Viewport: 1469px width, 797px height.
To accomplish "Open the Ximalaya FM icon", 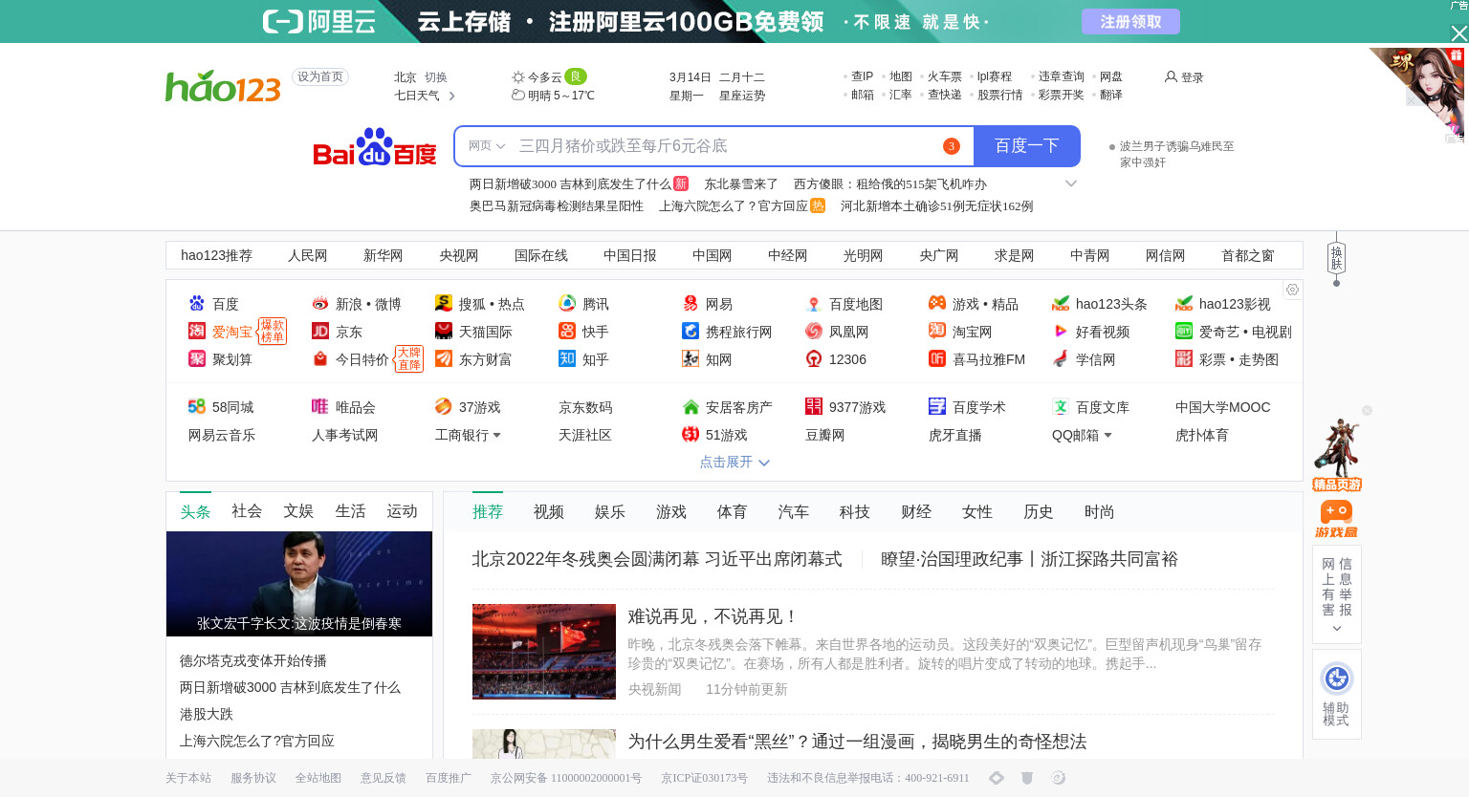I will point(937,359).
